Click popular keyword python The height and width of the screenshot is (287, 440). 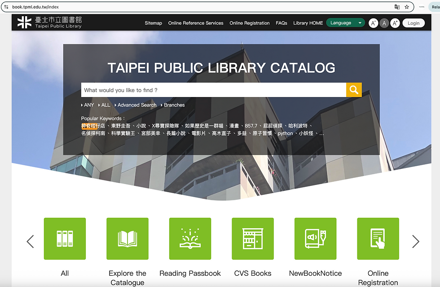(285, 133)
